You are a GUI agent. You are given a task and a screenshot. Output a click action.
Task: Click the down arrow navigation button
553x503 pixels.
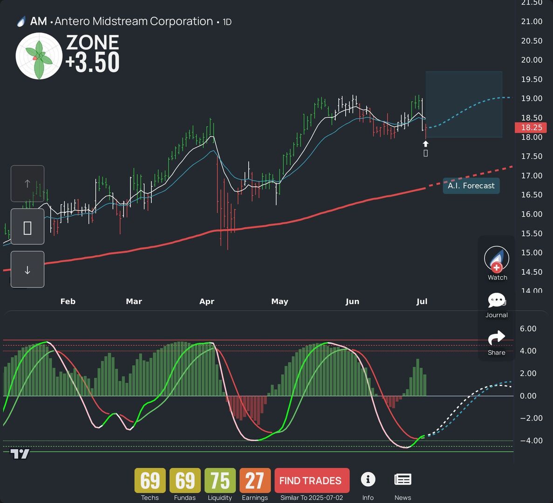[27, 270]
